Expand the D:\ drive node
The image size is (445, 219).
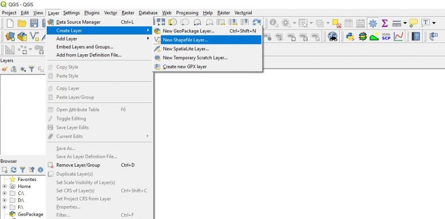[4, 200]
